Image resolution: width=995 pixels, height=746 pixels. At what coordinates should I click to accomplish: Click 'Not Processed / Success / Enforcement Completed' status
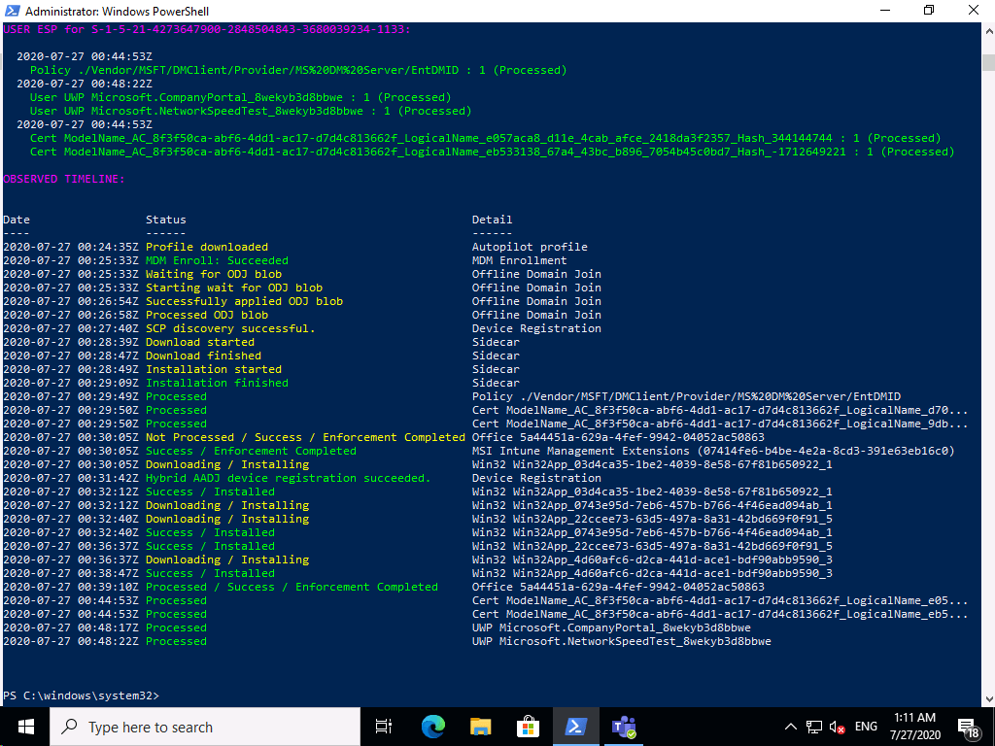click(306, 437)
